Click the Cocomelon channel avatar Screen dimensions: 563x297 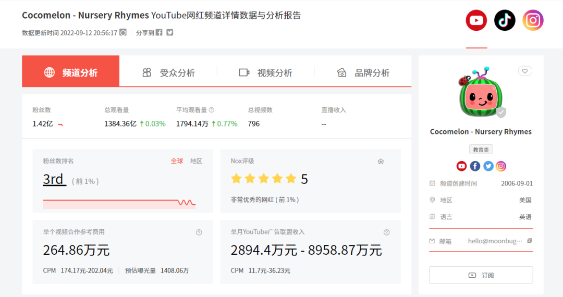[481, 93]
